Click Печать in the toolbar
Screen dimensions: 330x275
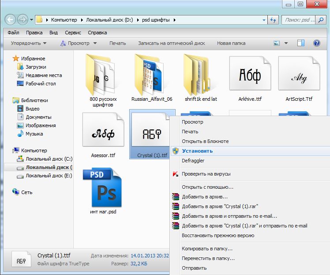pos(117,43)
